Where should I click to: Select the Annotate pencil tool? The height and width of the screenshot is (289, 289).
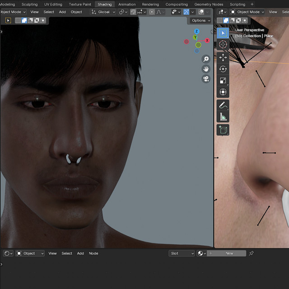point(223,105)
